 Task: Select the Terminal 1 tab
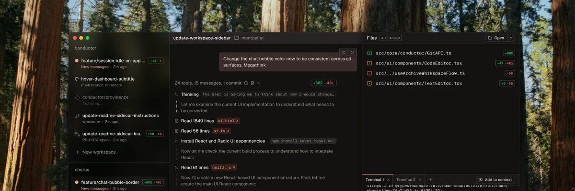tap(375, 180)
